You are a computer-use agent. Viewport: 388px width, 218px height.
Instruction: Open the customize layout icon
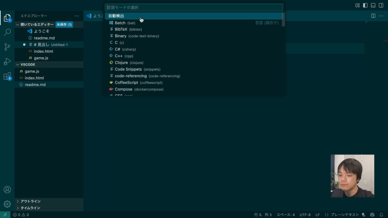click(357, 5)
